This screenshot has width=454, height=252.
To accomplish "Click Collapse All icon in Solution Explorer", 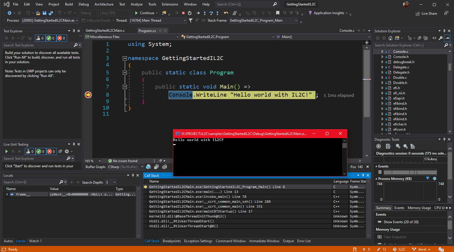I will pos(419,38).
